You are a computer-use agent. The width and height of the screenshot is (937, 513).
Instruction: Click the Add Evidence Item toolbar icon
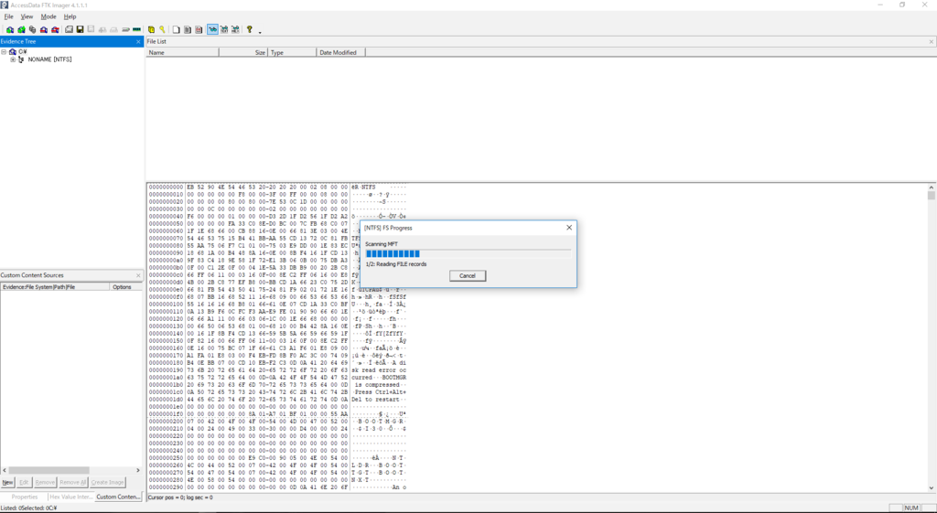pos(10,29)
